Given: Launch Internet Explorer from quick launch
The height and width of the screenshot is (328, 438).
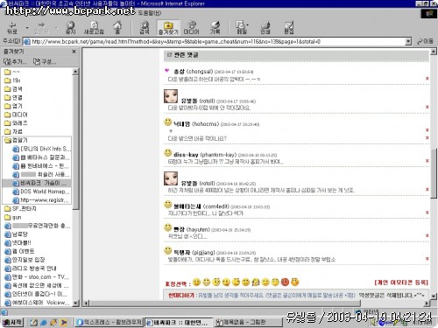Looking at the screenshot, I should point(44,322).
